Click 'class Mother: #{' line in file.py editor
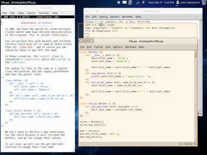 [91, 52]
